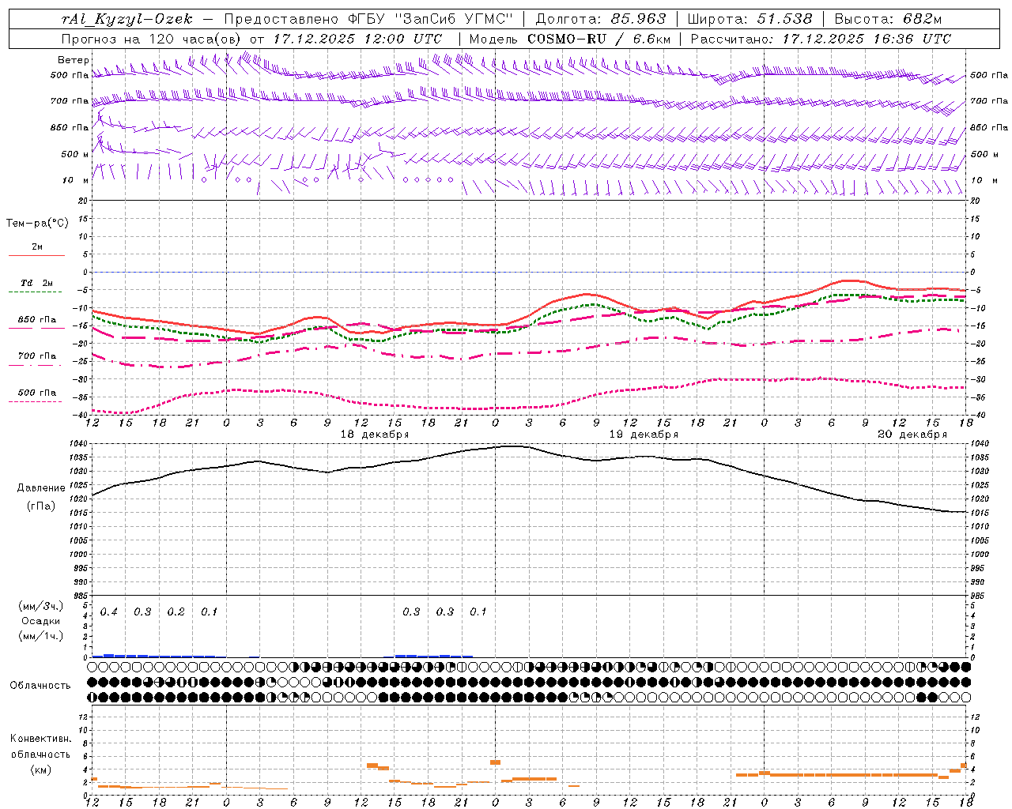Click the 18 декабря date label
The height and width of the screenshot is (809, 1012).
(375, 435)
